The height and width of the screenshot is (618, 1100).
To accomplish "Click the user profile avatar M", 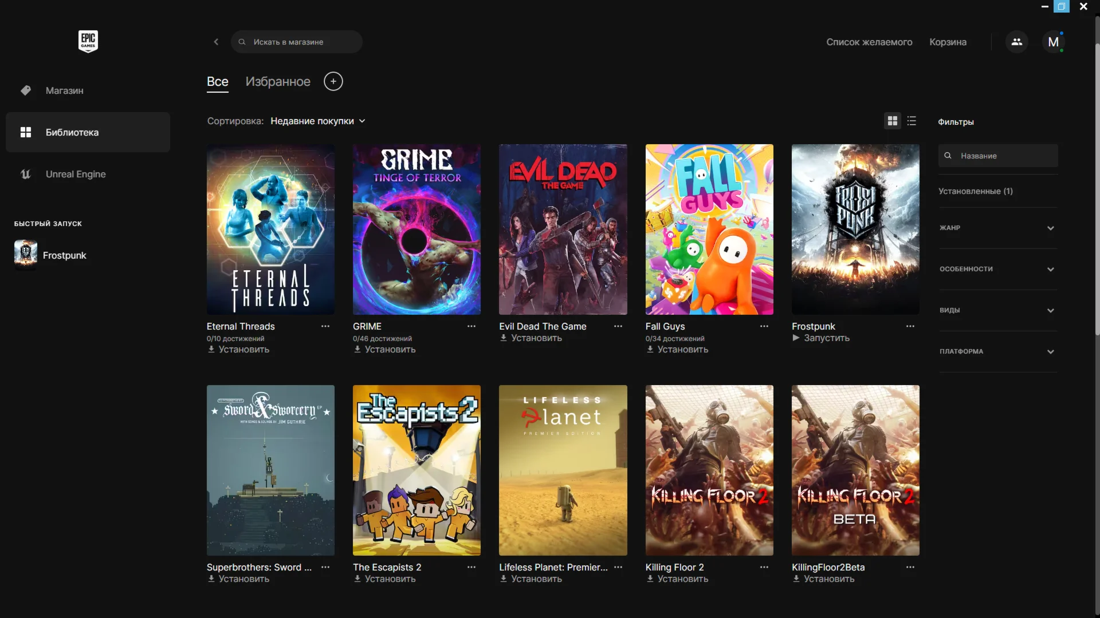I will [x=1053, y=42].
